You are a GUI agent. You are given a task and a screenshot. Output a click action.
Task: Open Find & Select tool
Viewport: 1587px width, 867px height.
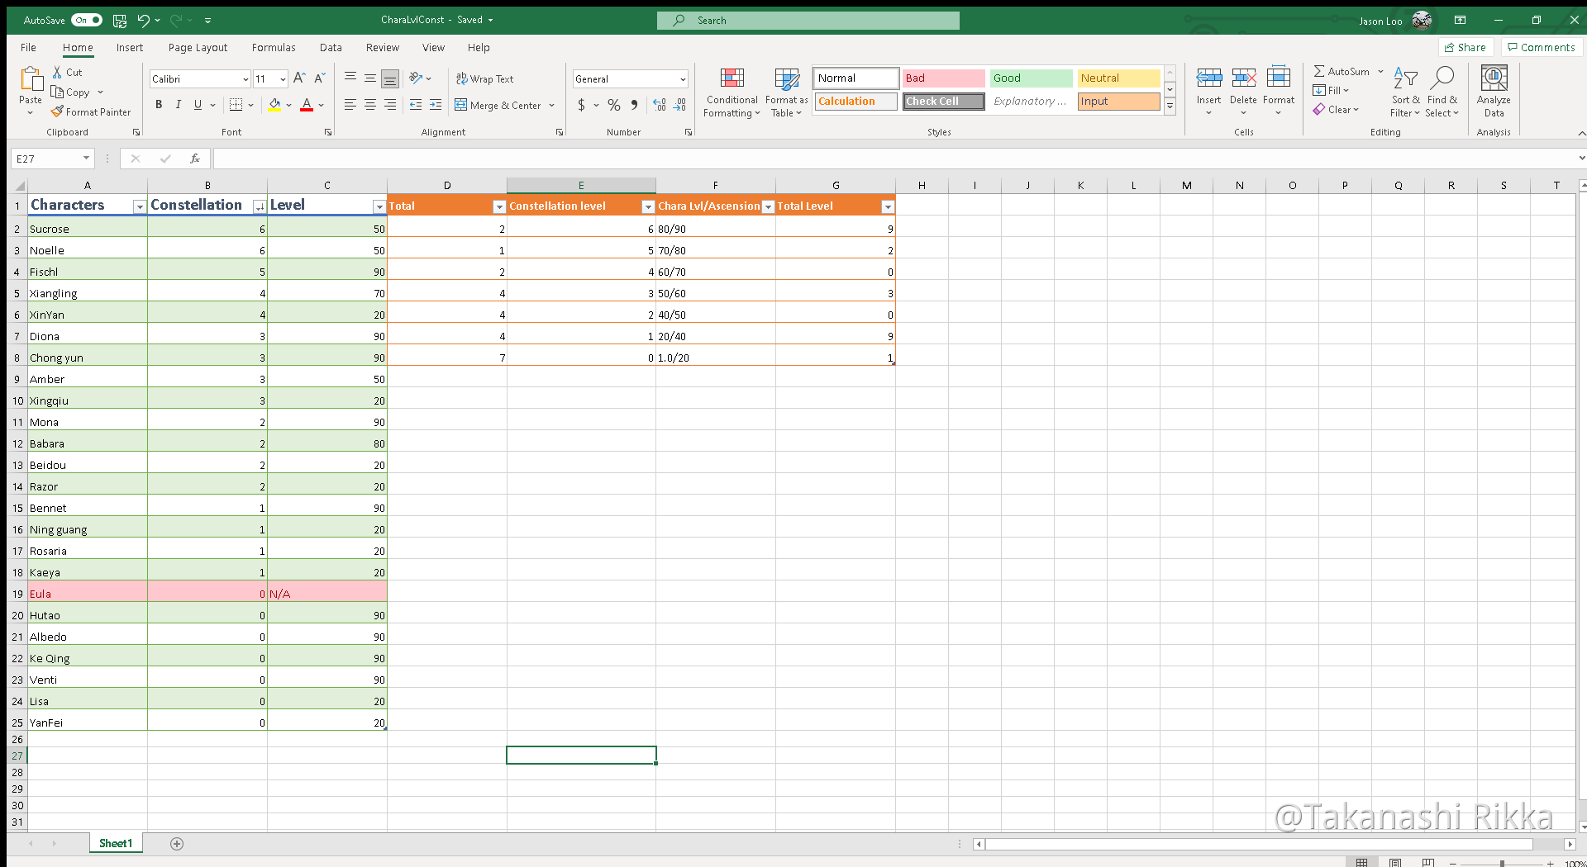click(x=1442, y=92)
